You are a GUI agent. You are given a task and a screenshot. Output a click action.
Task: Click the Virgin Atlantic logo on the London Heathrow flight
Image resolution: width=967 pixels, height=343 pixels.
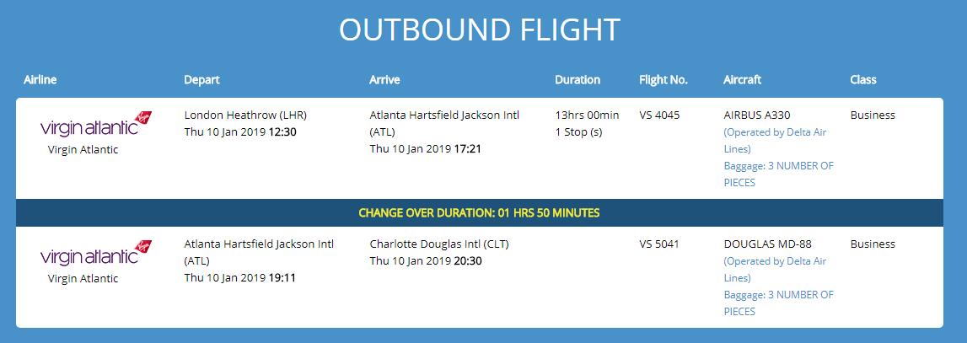tap(96, 125)
